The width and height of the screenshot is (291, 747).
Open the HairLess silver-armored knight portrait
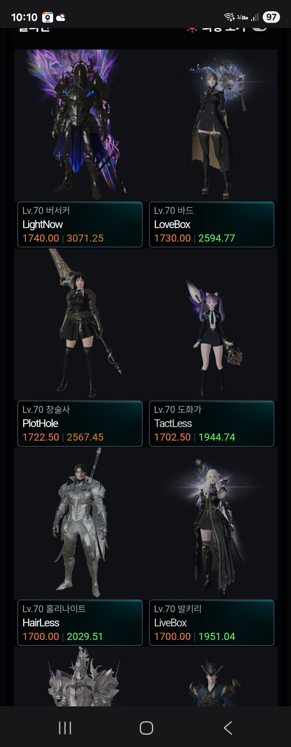point(80,524)
